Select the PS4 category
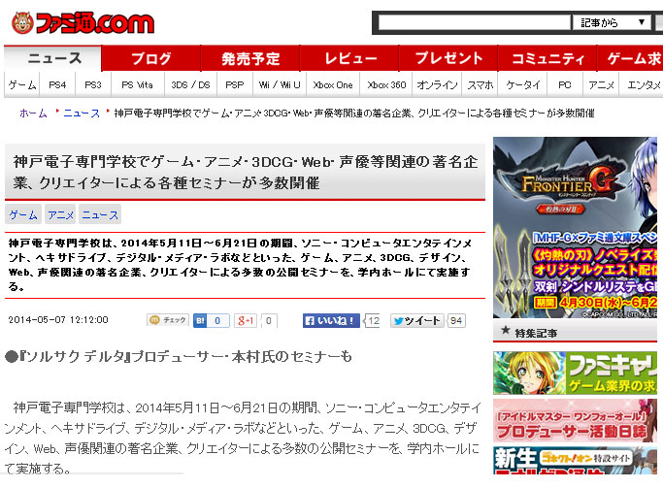Image resolution: width=663 pixels, height=488 pixels. pos(57,85)
